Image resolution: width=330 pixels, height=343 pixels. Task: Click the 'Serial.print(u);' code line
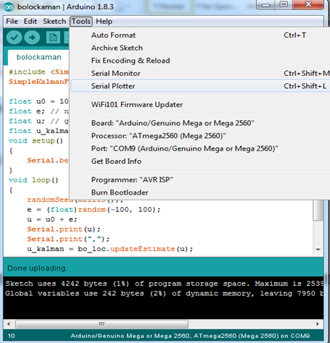pyautogui.click(x=64, y=229)
